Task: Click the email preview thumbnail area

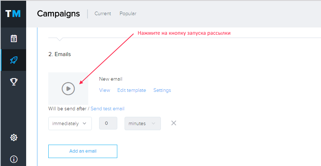Action: coord(68,89)
